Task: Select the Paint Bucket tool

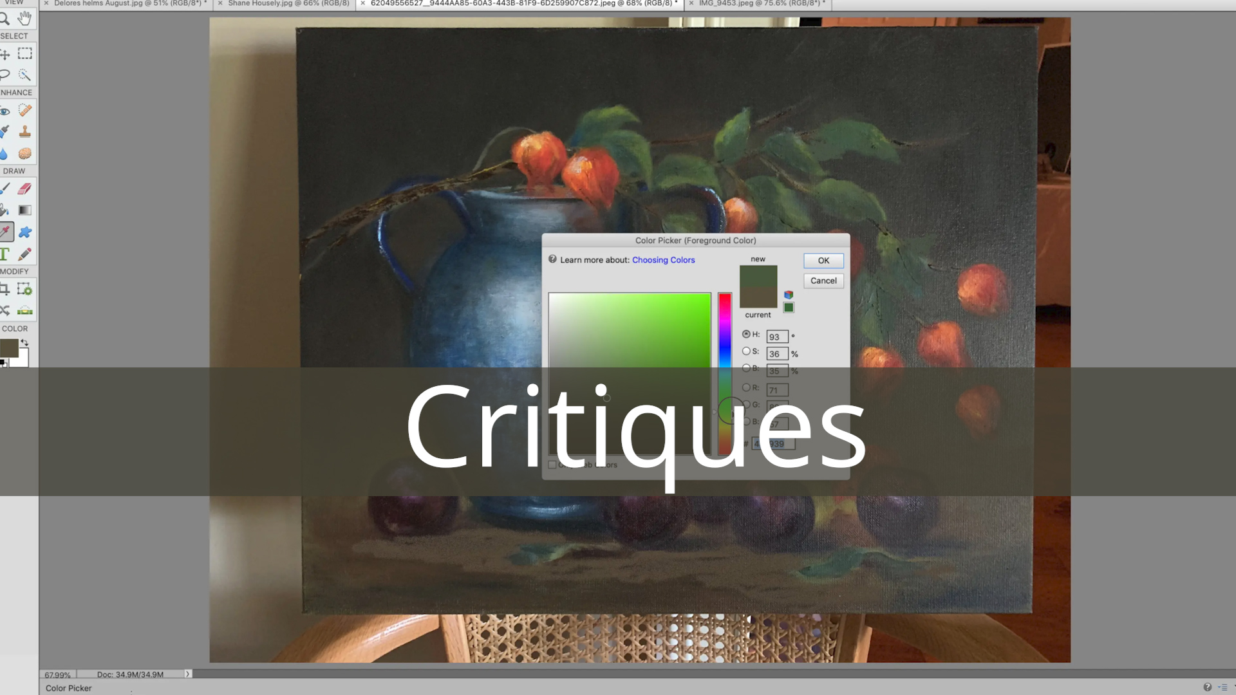Action: click(5, 210)
